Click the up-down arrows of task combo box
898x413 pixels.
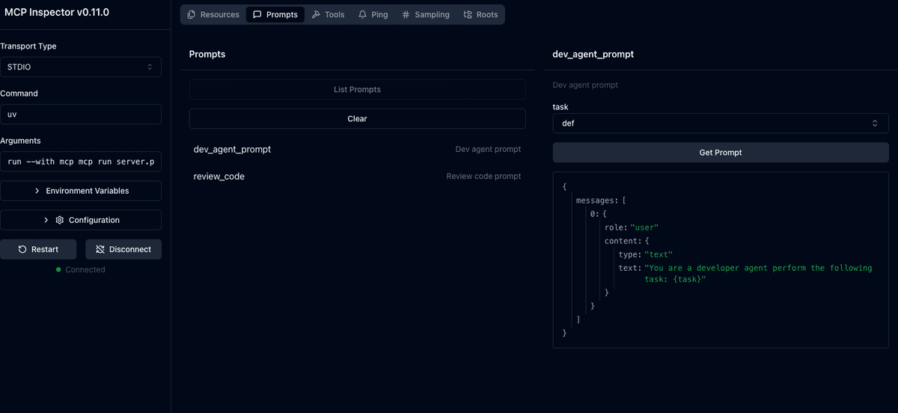[x=875, y=123]
